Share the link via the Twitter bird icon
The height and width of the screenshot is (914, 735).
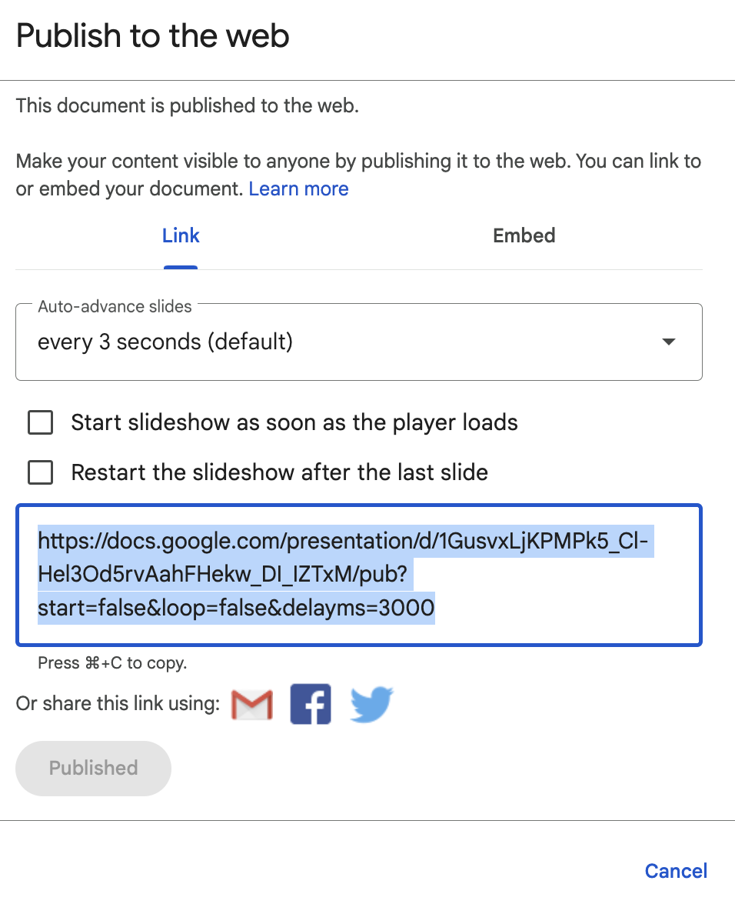(371, 704)
